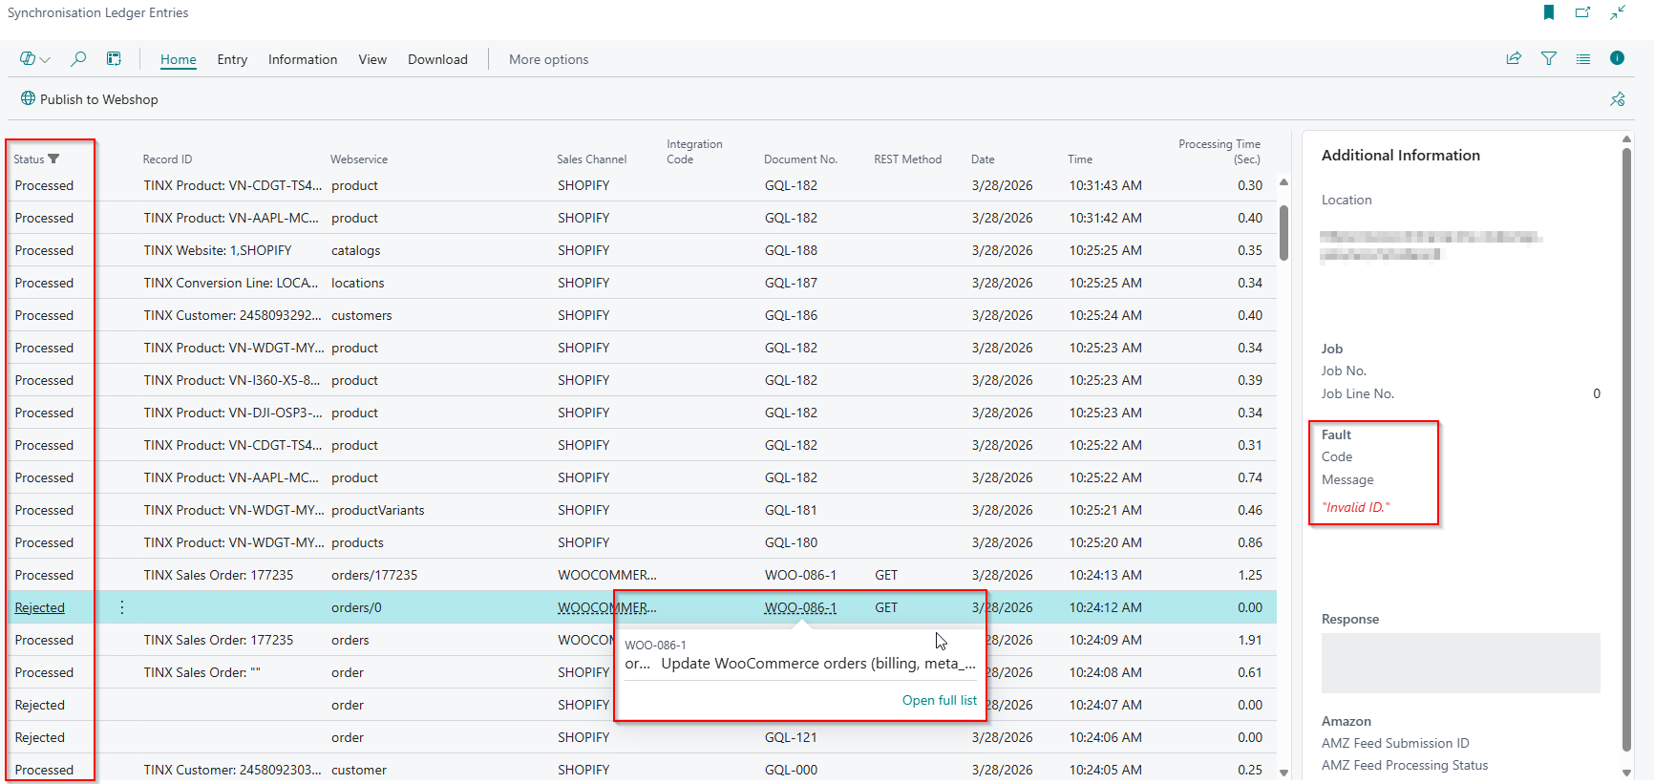Toggle the information FactBox icon

tap(1617, 58)
